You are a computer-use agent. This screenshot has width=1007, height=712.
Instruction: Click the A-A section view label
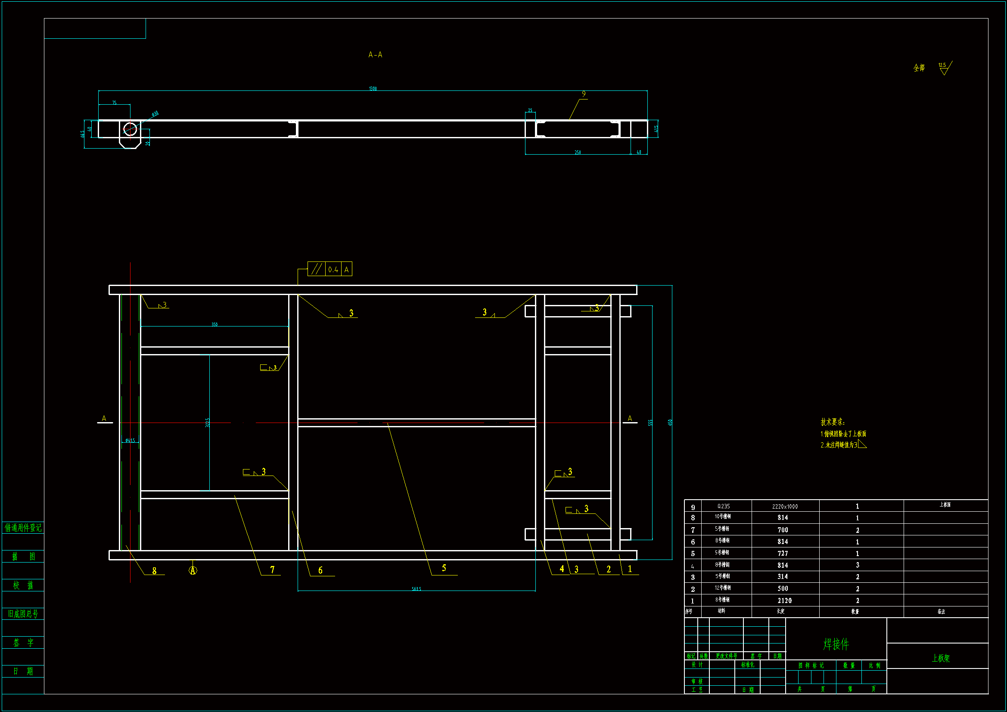click(x=375, y=55)
